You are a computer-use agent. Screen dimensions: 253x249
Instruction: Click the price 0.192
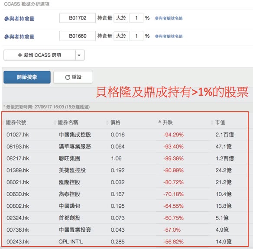[x=118, y=170]
